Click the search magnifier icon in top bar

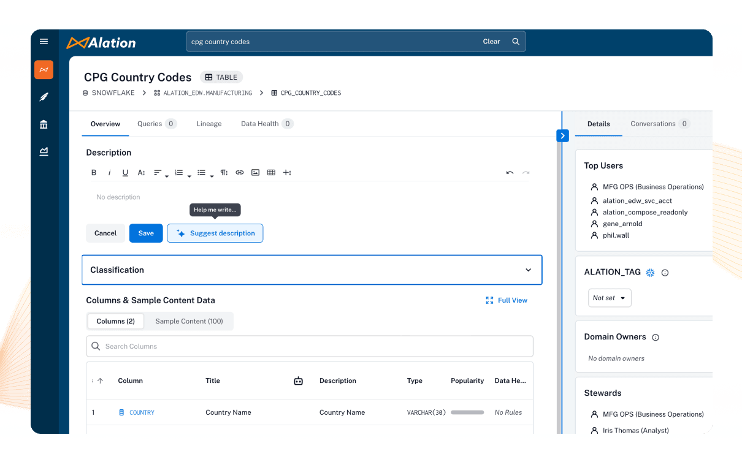516,42
